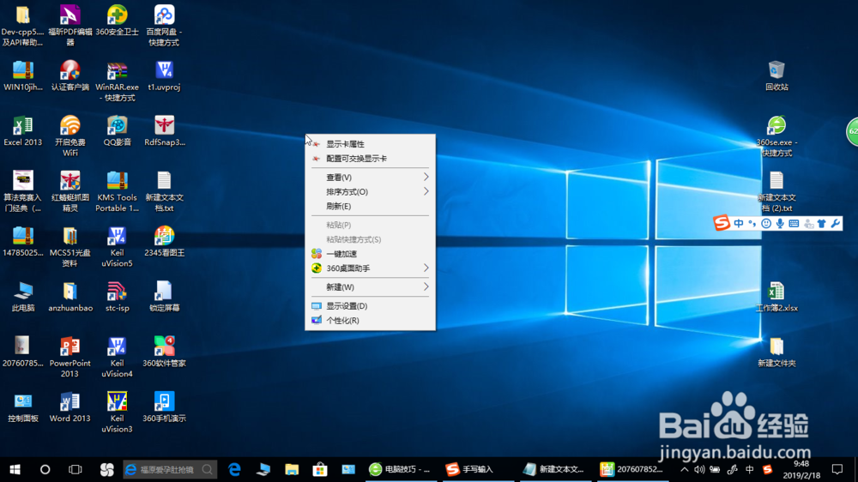Image resolution: width=858 pixels, height=482 pixels.
Task: Click the taskbar search input box
Action: tap(170, 469)
